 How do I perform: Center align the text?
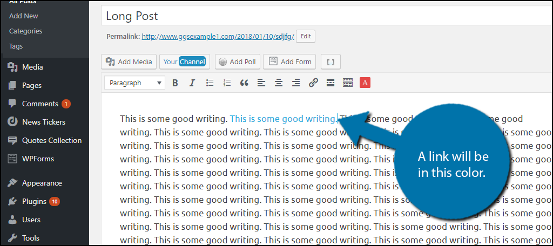click(279, 83)
